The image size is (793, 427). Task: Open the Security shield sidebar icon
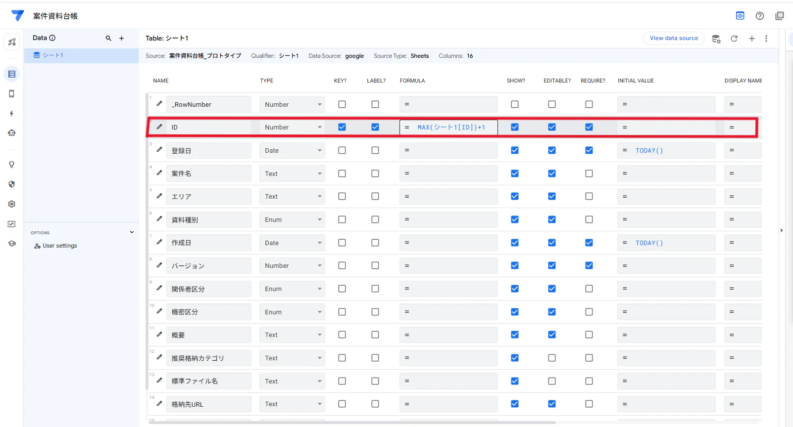(x=12, y=184)
